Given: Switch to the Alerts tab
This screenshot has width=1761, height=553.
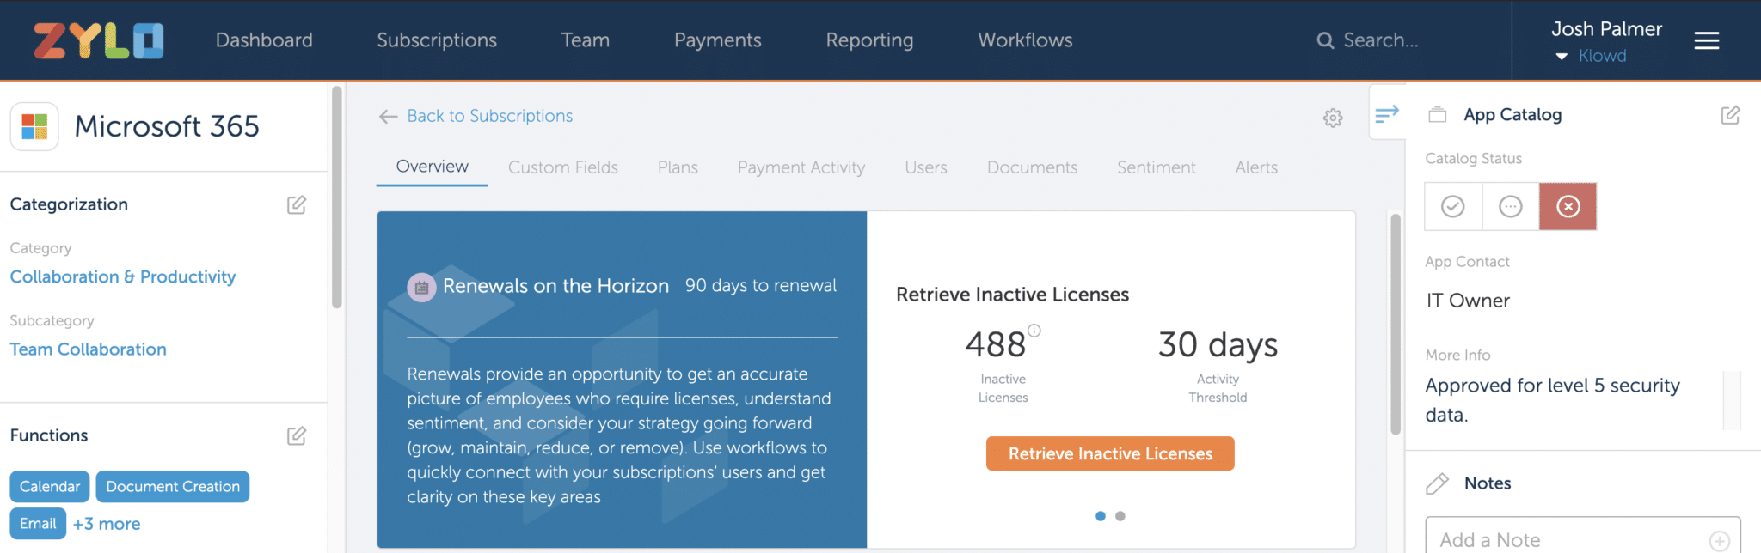Looking at the screenshot, I should pyautogui.click(x=1256, y=167).
